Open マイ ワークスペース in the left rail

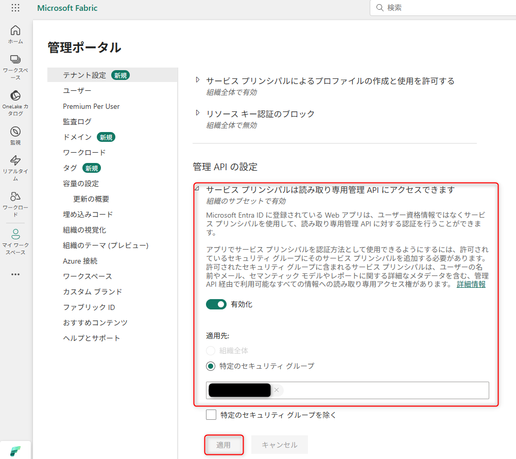click(x=15, y=241)
